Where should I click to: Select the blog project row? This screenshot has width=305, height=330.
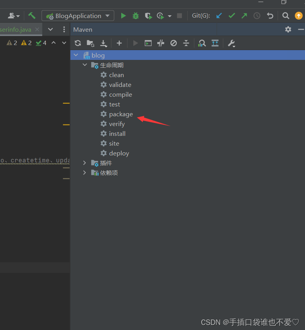[x=188, y=55]
